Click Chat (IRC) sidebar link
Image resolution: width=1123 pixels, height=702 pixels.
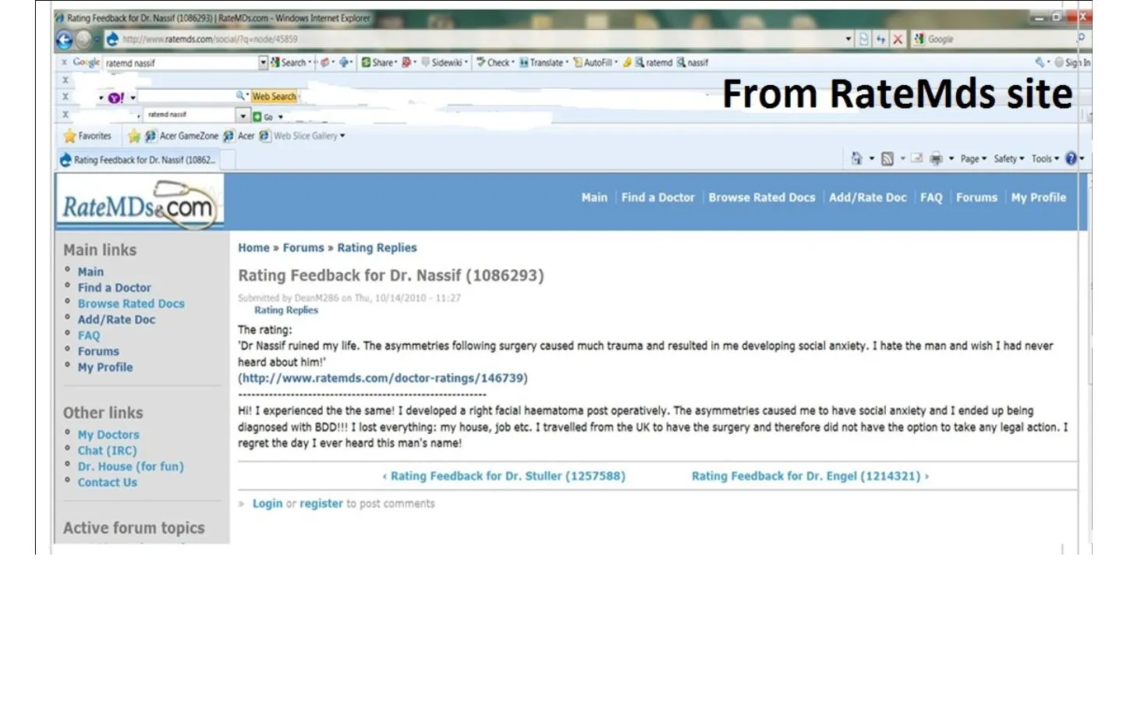click(x=107, y=450)
